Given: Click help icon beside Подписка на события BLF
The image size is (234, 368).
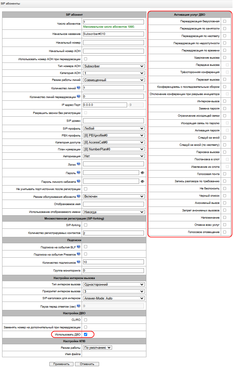Looking at the screenshot, I should point(79,247).
